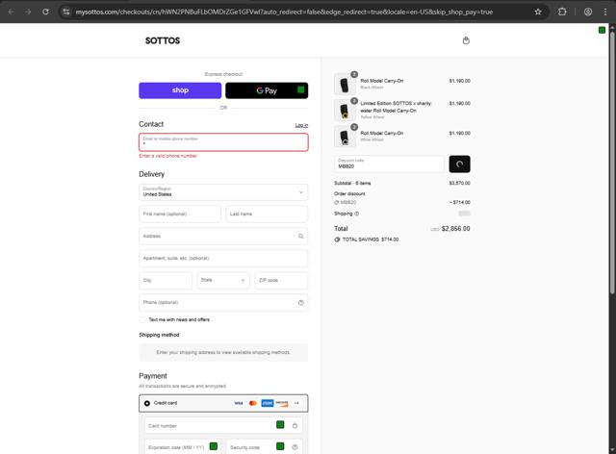Open the shopping bag cart icon

click(x=466, y=40)
